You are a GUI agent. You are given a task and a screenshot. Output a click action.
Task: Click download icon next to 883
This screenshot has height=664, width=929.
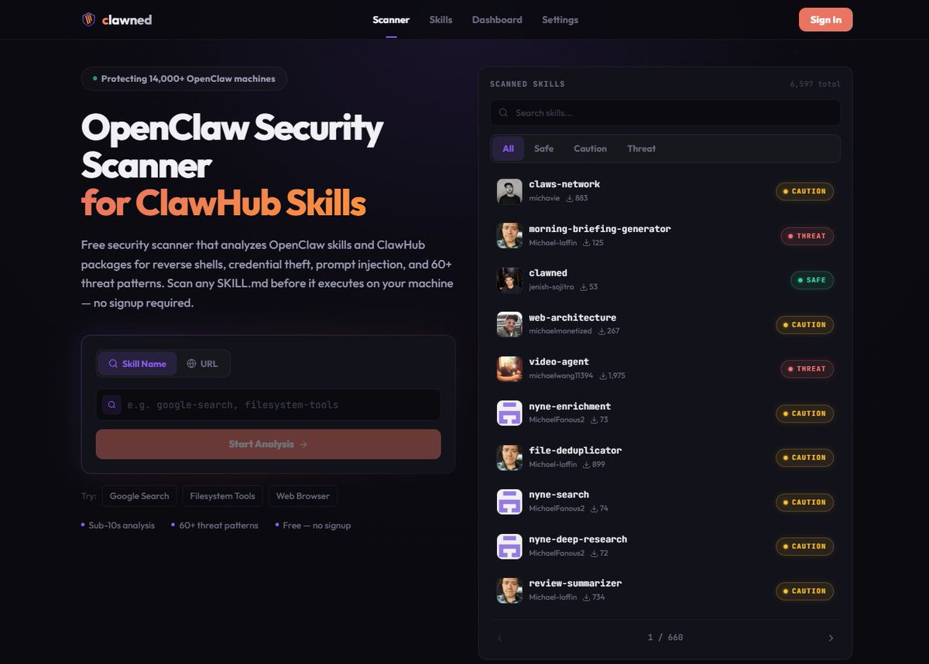pos(570,199)
